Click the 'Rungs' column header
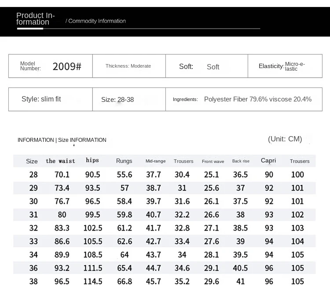The width and height of the screenshot is (330, 303). pos(124,161)
